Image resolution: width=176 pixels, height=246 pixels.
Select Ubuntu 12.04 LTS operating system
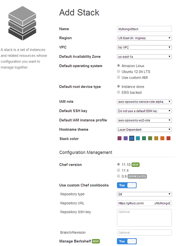coord(119,72)
